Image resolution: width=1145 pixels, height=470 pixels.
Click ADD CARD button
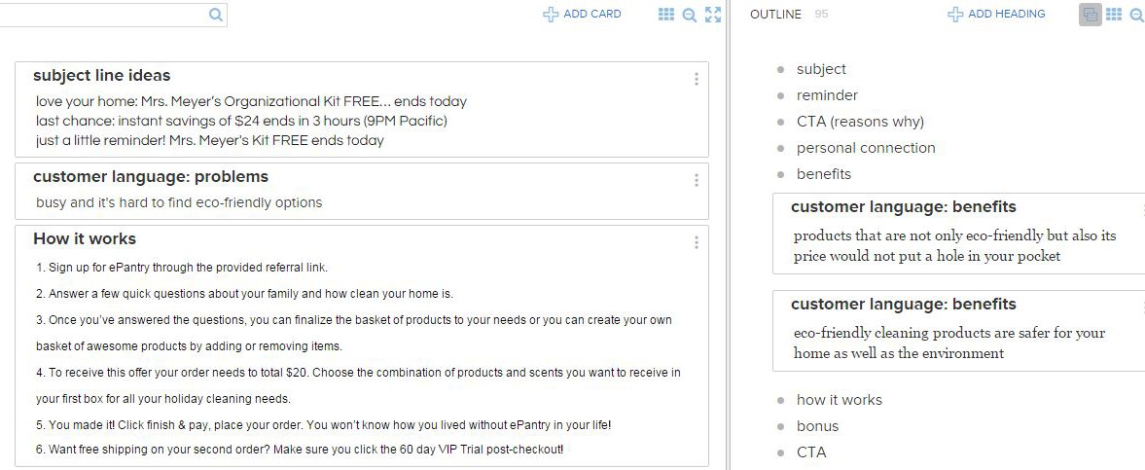click(582, 15)
